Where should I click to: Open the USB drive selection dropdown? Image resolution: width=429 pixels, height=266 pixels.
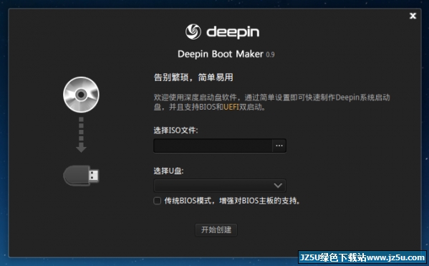(x=220, y=186)
